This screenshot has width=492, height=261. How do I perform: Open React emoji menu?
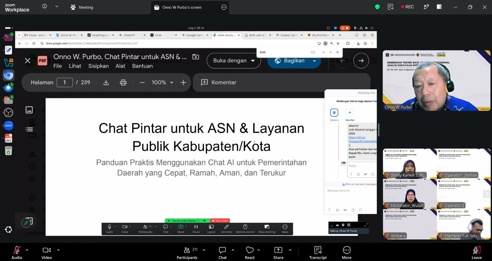pos(250,252)
